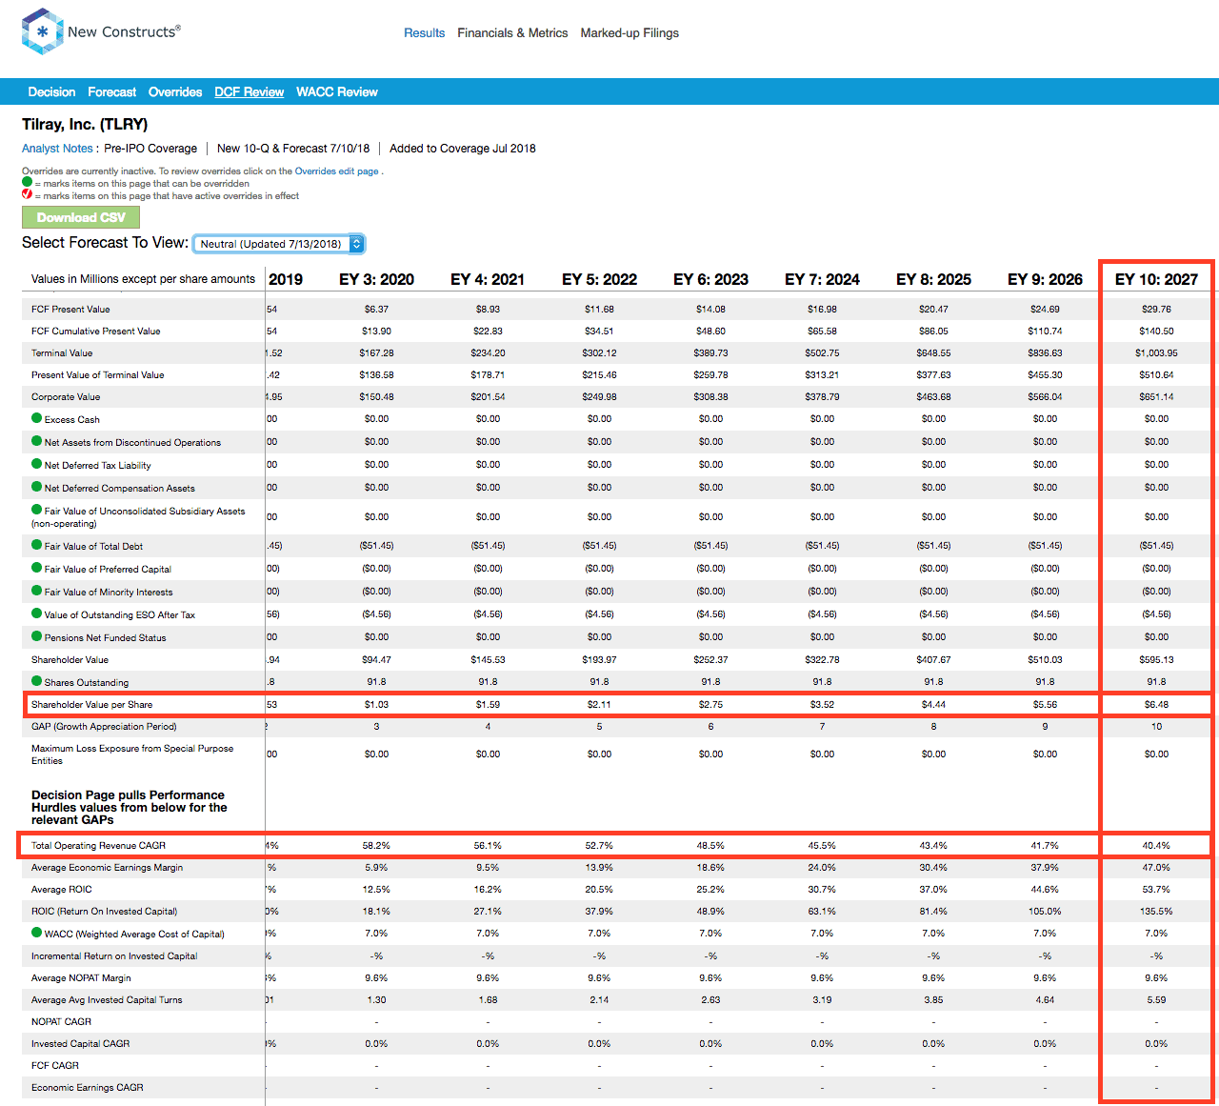This screenshot has width=1219, height=1106.
Task: Click green dot beside Value of Outstanding ESO
Action: pyautogui.click(x=37, y=613)
